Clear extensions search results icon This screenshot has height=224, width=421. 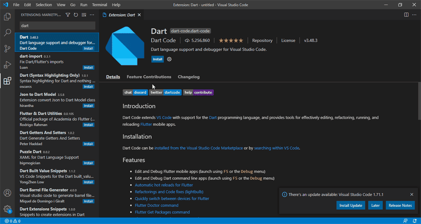[x=84, y=15]
